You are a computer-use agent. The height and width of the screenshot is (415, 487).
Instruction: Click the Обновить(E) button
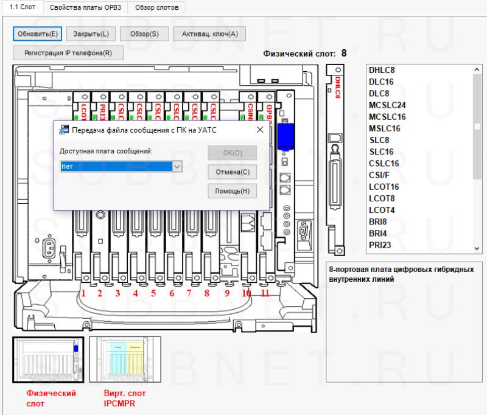[x=37, y=33]
